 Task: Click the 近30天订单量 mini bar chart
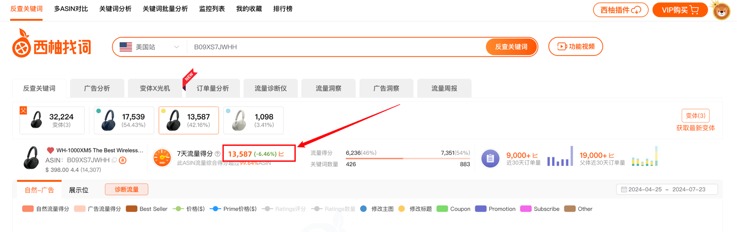pyautogui.click(x=560, y=156)
